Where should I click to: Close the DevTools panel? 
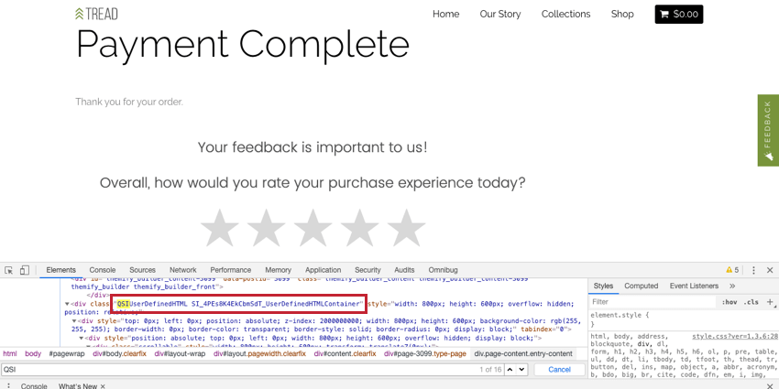click(x=770, y=270)
